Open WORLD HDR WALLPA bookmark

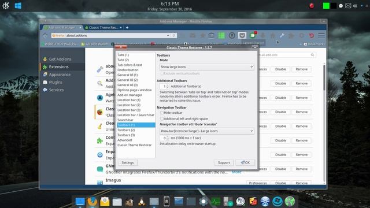click(59, 44)
